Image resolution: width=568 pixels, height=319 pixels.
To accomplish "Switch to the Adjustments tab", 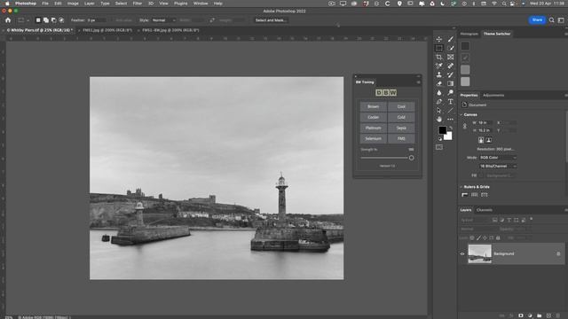I will pos(493,96).
